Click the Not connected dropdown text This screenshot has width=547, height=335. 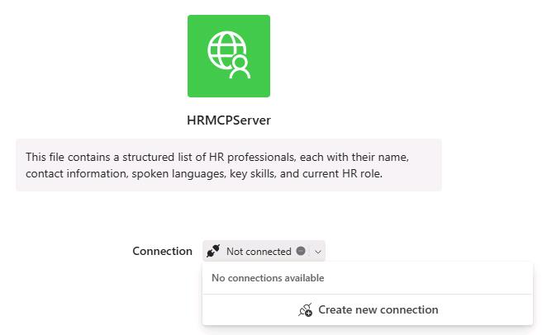click(259, 252)
